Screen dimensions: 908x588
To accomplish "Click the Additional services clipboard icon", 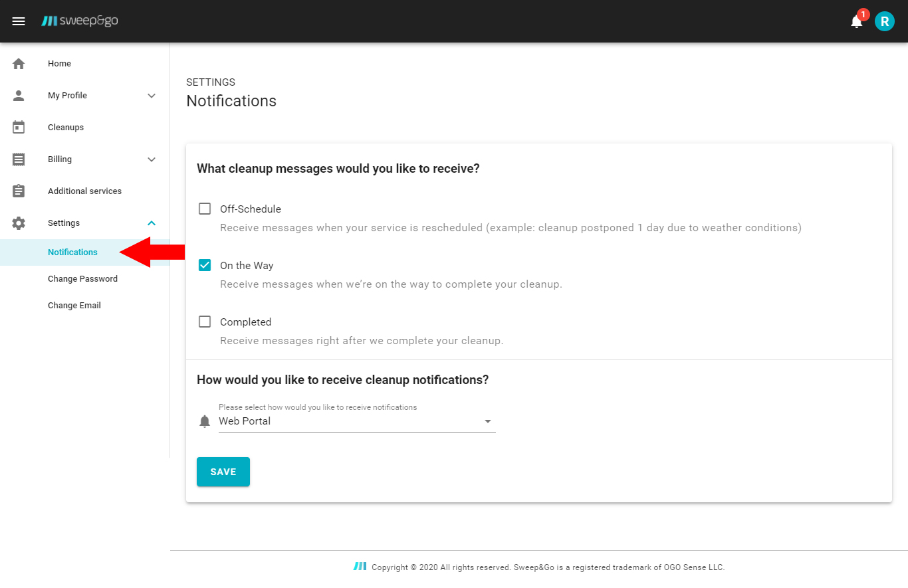I will coord(19,191).
